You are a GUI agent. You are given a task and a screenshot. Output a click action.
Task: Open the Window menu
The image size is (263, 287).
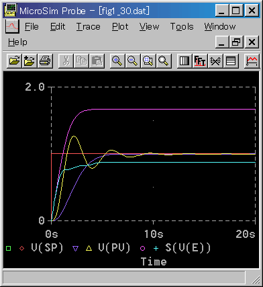[x=220, y=27]
